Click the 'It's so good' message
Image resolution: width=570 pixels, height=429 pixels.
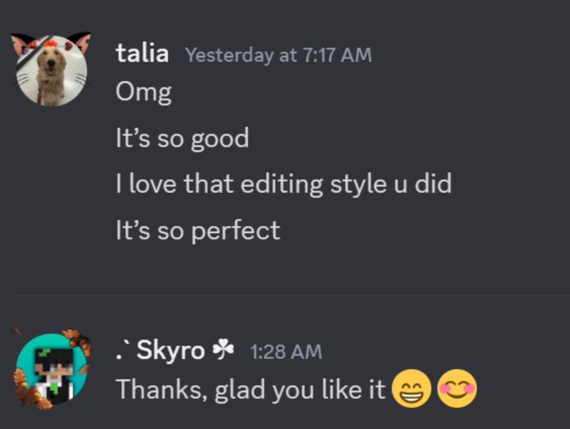pos(182,138)
